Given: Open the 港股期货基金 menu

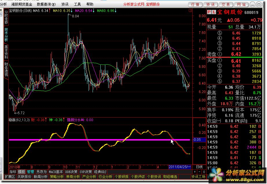Looking at the screenshot, I should pos(22,4).
